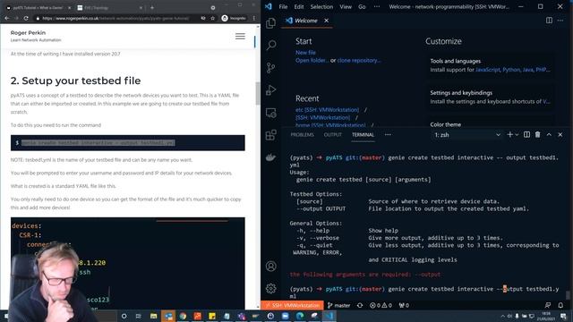Open Task View on the Windows taskbar
The width and height of the screenshot is (573, 322).
point(139,316)
